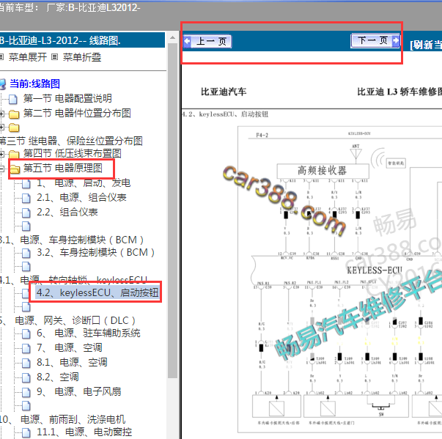
Task: Open 1、电源、启动、发电 diagram
Action: coord(84,183)
